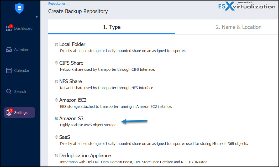Screen dimensions: 279x167
Task: Pick the Amazon EC2 radio option
Action: pos(56,100)
